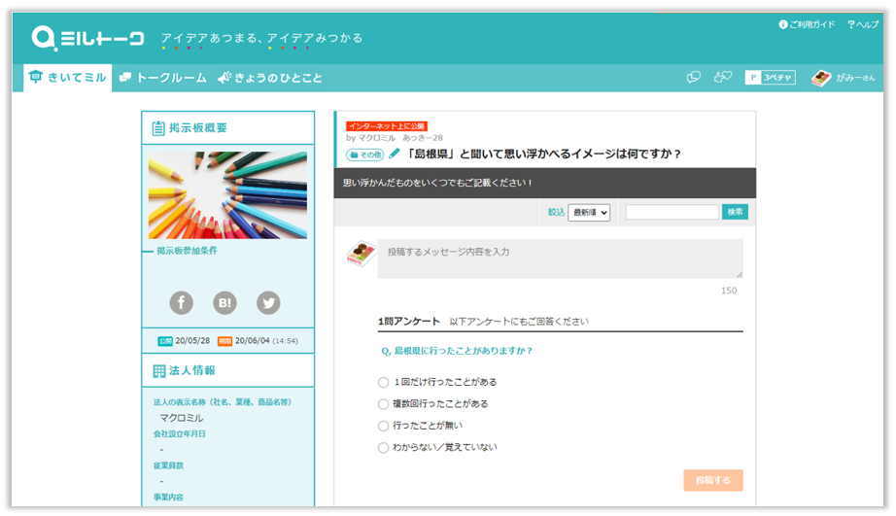Click the donut user avatar in navbar
Image resolution: width=896 pixels, height=516 pixels.
click(x=821, y=78)
